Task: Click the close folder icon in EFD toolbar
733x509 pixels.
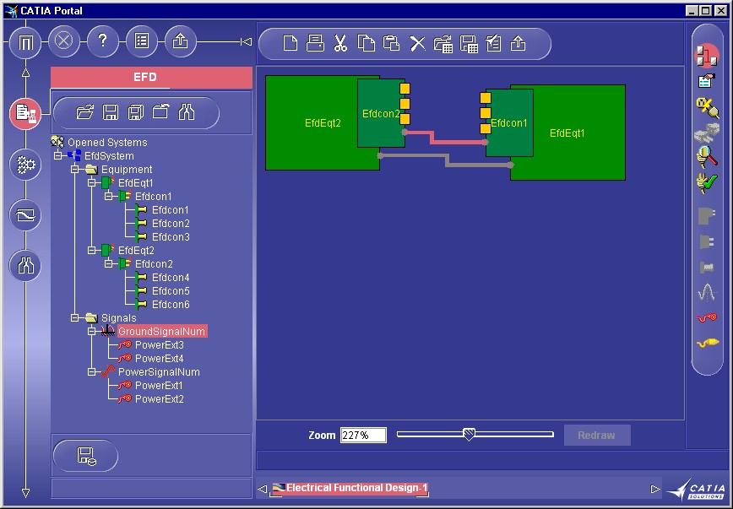Action: (x=160, y=112)
